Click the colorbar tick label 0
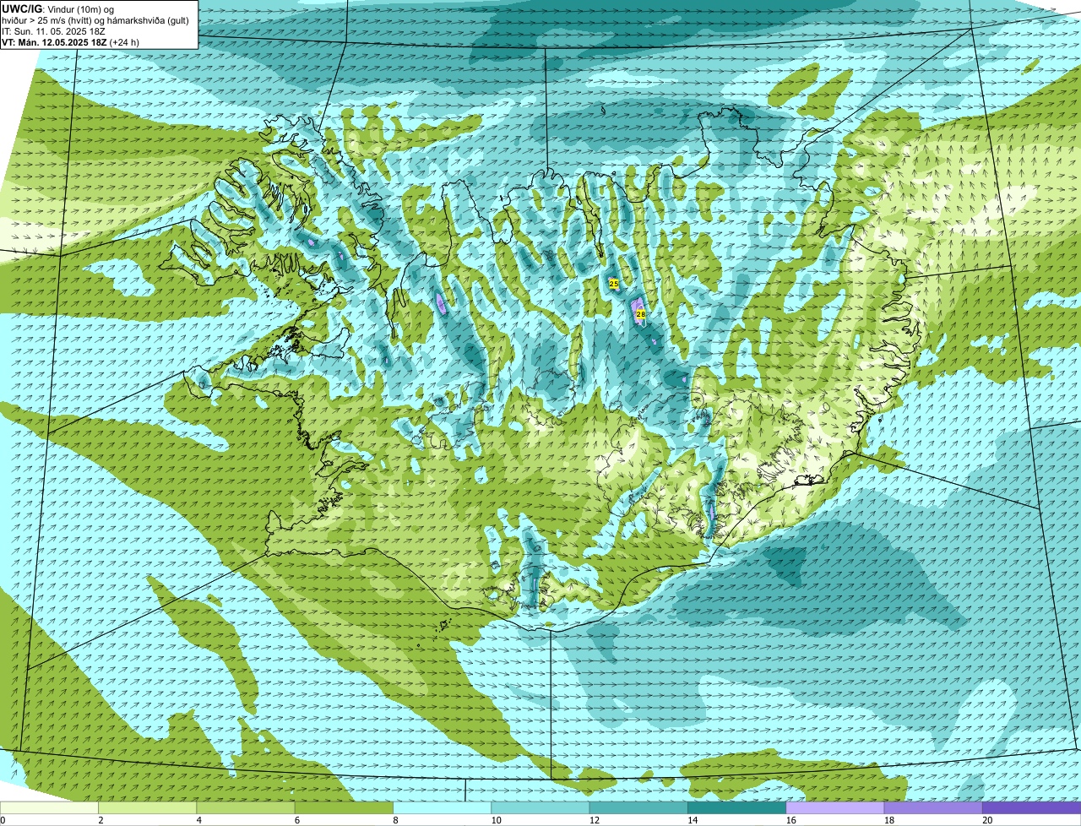Image resolution: width=1081 pixels, height=826 pixels. [3, 820]
